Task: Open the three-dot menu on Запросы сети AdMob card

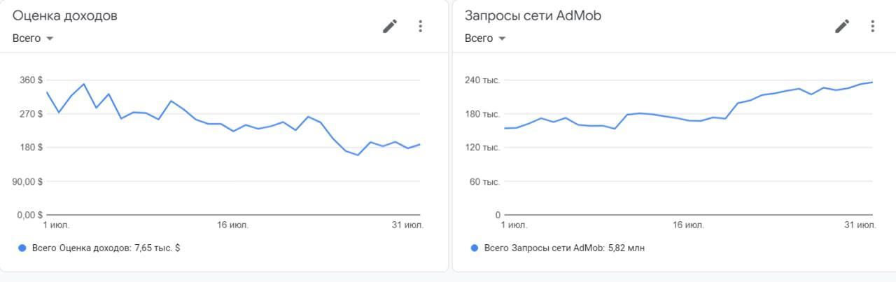Action: [872, 27]
